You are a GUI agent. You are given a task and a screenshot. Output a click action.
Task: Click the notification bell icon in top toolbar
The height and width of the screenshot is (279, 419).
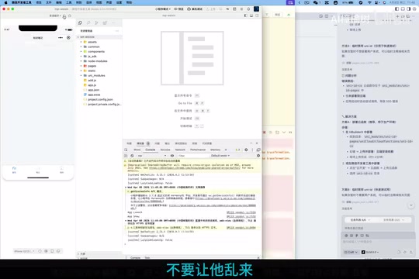click(248, 9)
